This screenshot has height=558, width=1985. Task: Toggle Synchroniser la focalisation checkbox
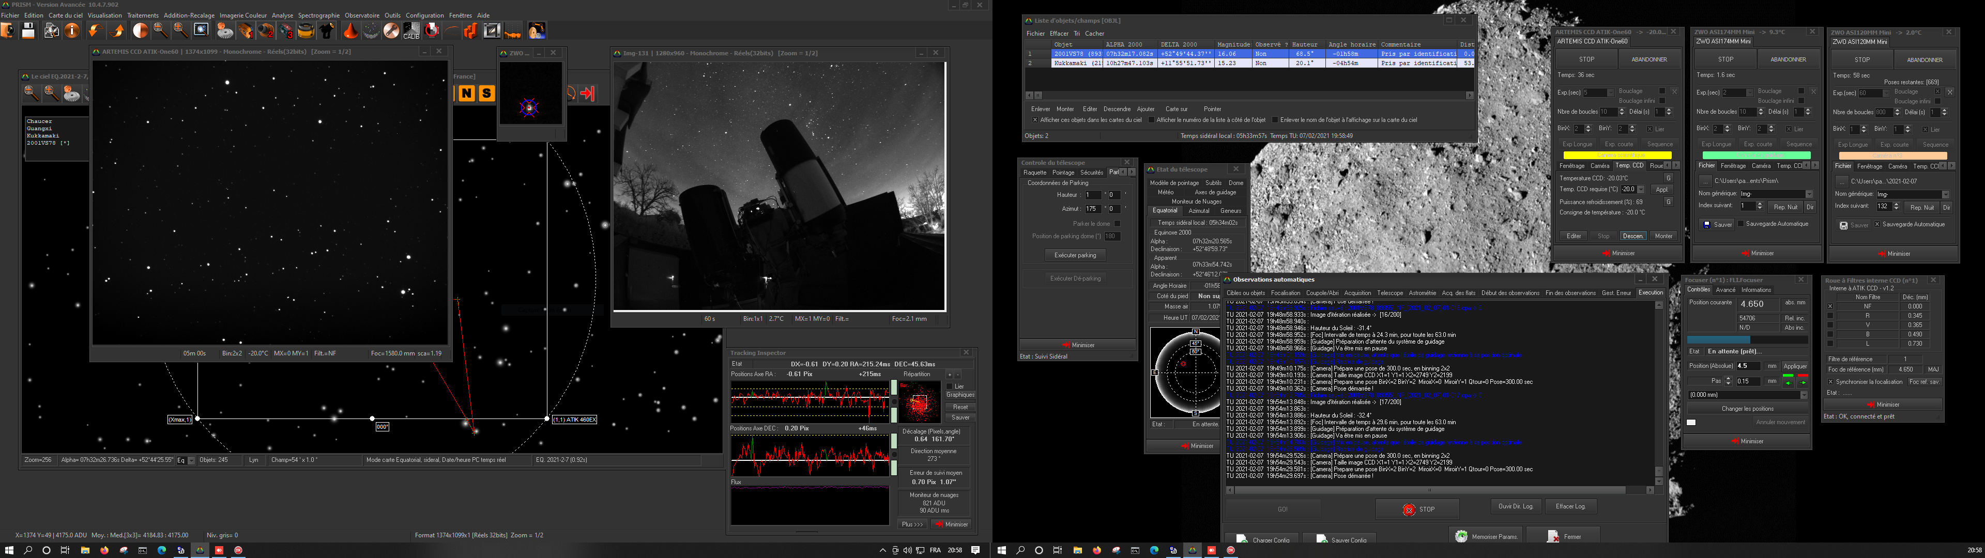(x=1831, y=381)
